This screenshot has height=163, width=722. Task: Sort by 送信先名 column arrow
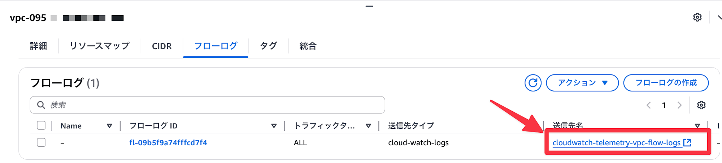(697, 126)
